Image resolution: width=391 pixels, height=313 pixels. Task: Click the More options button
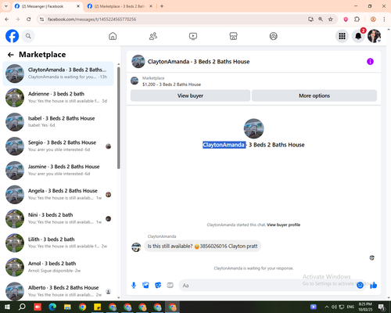(314, 95)
